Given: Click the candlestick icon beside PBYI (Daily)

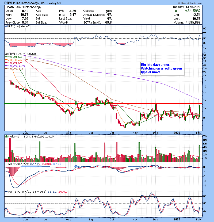Looking at the screenshot, I should pos(6,54).
